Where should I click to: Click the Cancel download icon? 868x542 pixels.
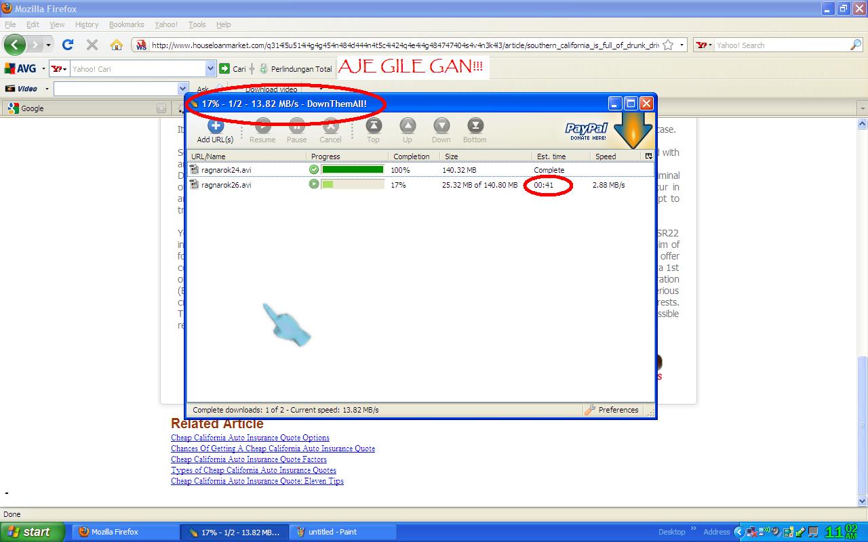pyautogui.click(x=330, y=125)
